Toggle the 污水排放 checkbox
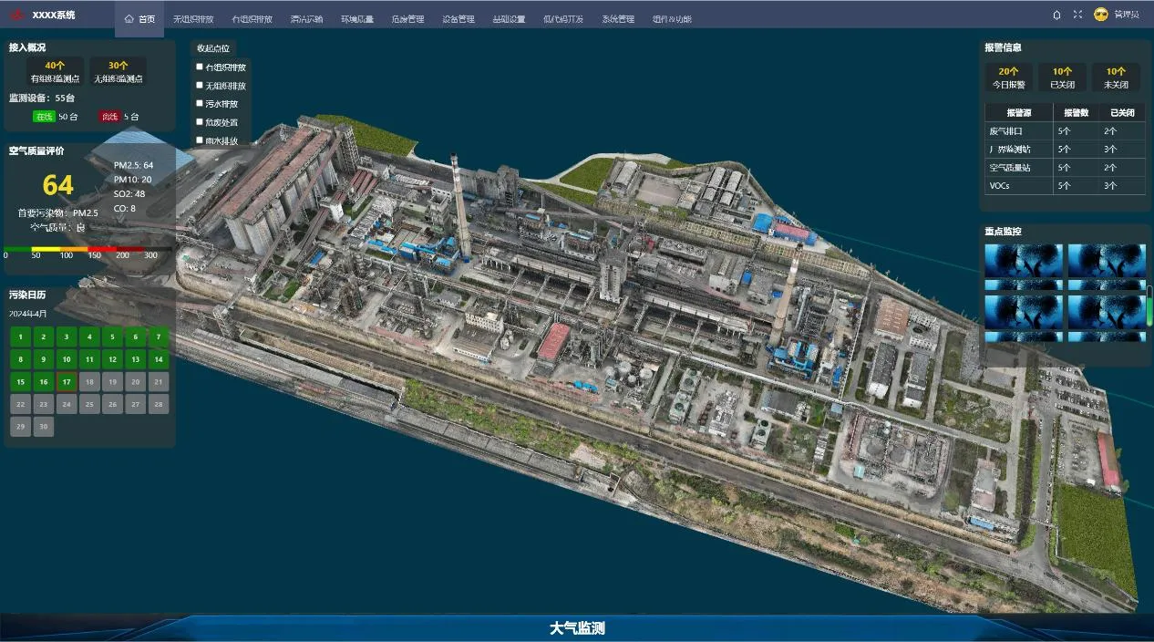Screen dimensions: 1154x642 point(200,104)
